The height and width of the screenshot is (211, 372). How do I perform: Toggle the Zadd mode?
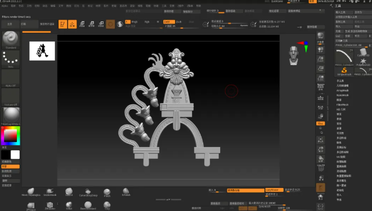169,22
